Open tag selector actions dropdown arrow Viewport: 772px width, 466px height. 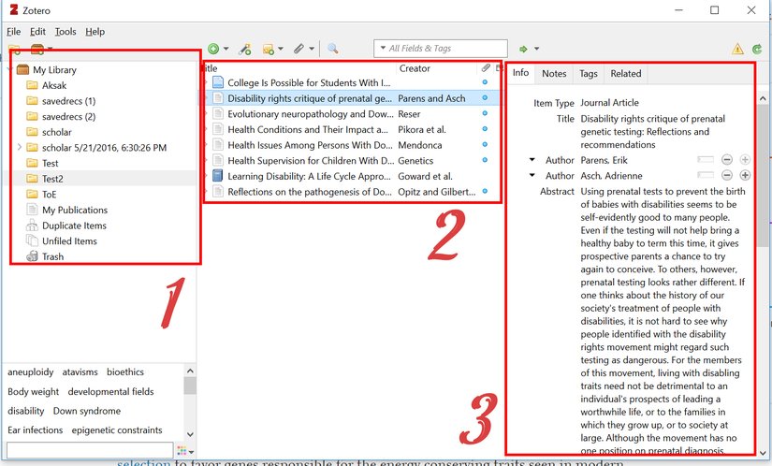pyautogui.click(x=191, y=452)
